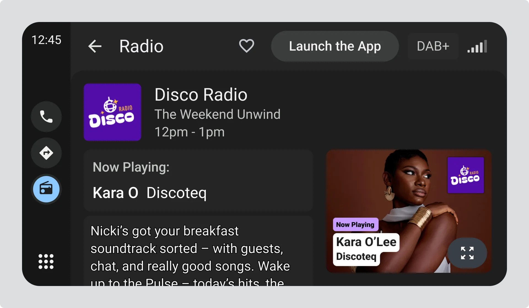Expand artwork with fullscreen button
This screenshot has height=308, width=529.
pyautogui.click(x=467, y=253)
